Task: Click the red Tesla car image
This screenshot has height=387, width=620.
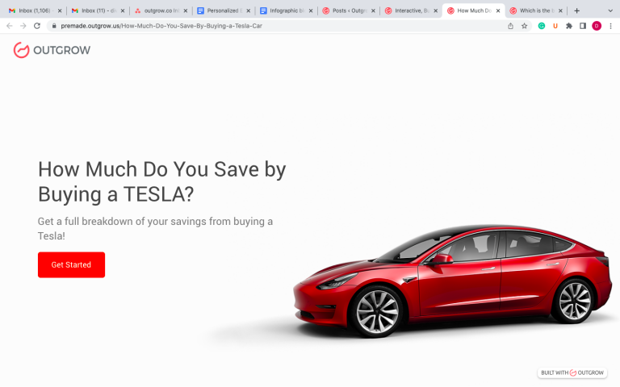Action: pyautogui.click(x=452, y=281)
